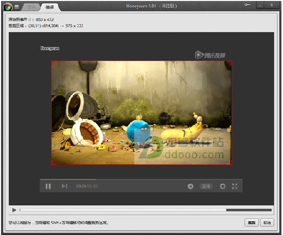Close the Honeycam window

[x=272, y=5]
